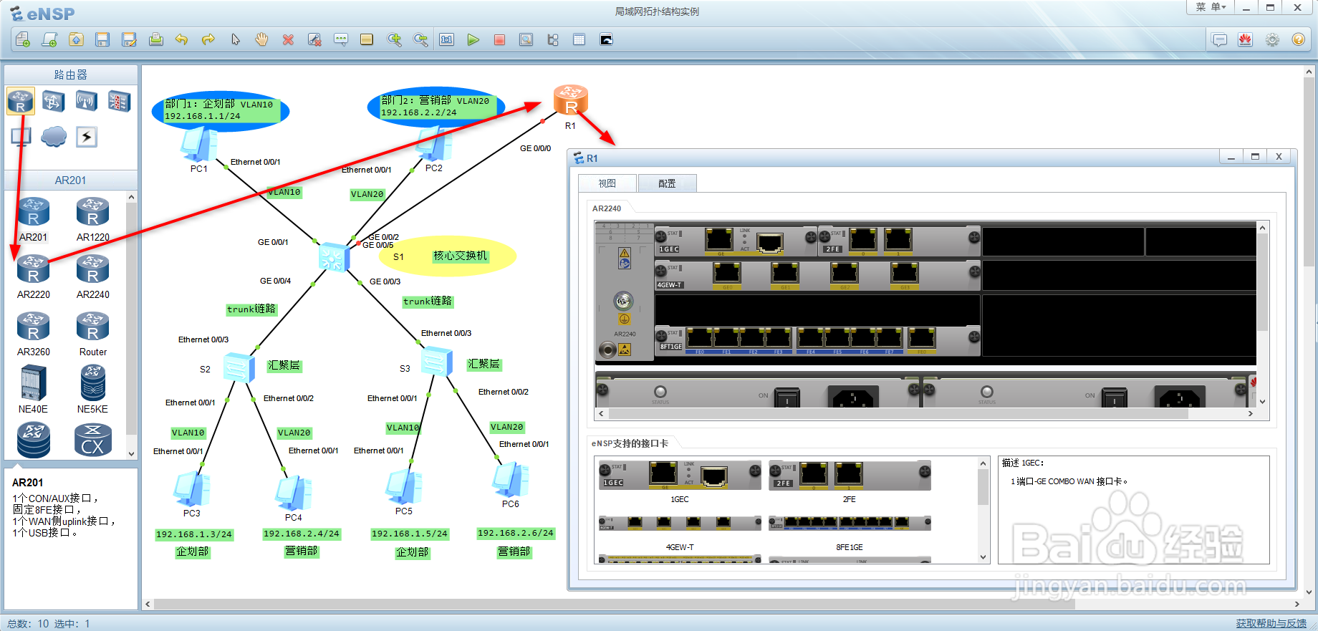
Task: Redo the last action
Action: [x=208, y=39]
